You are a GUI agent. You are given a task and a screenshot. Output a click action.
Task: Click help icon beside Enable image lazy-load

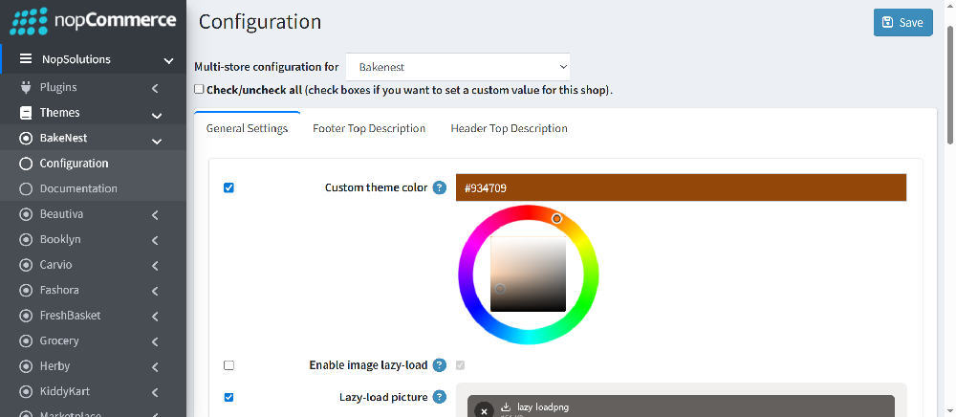click(x=440, y=365)
